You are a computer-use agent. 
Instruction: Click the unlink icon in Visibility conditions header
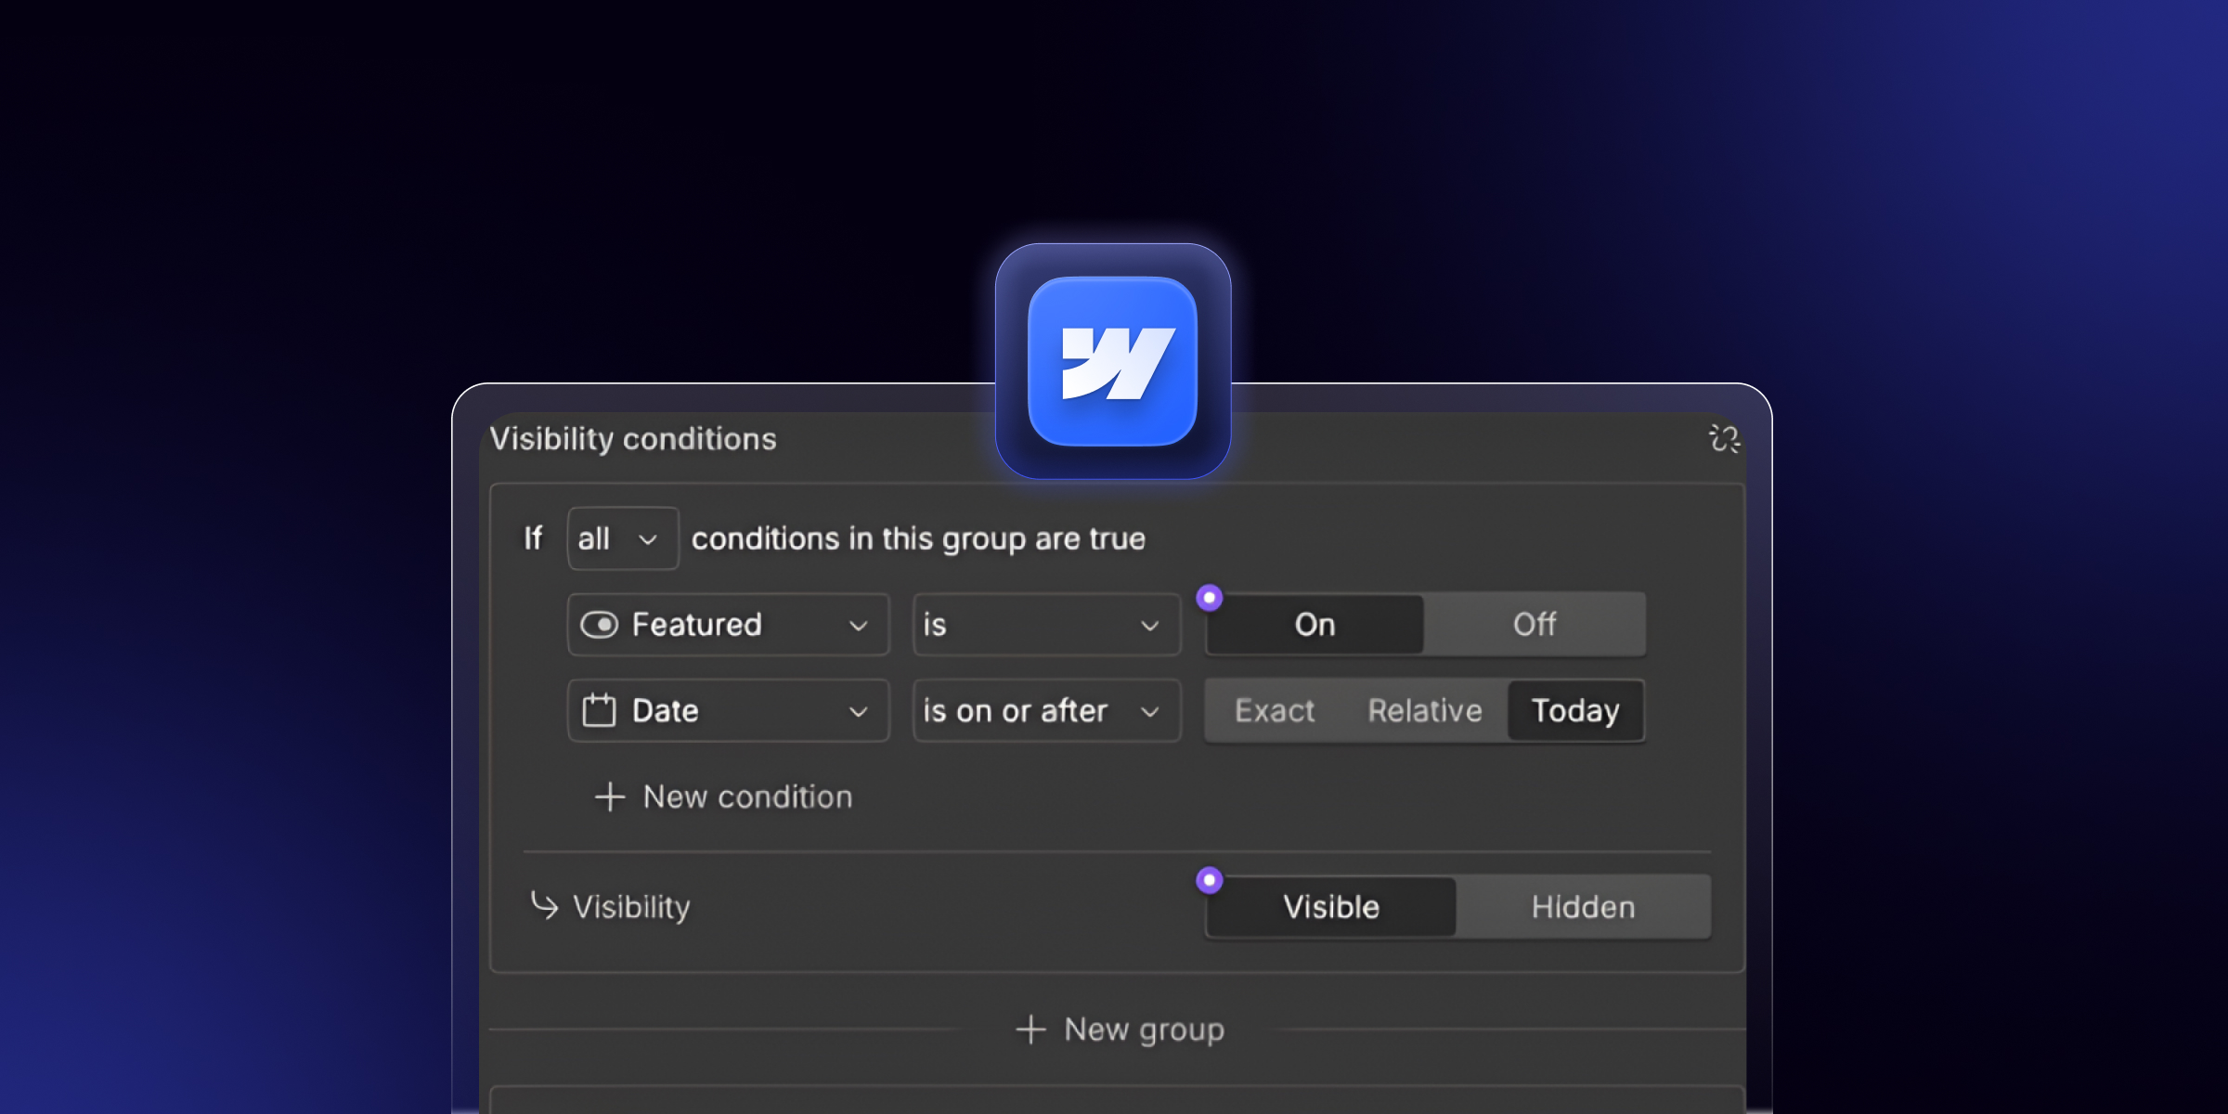pos(1724,438)
